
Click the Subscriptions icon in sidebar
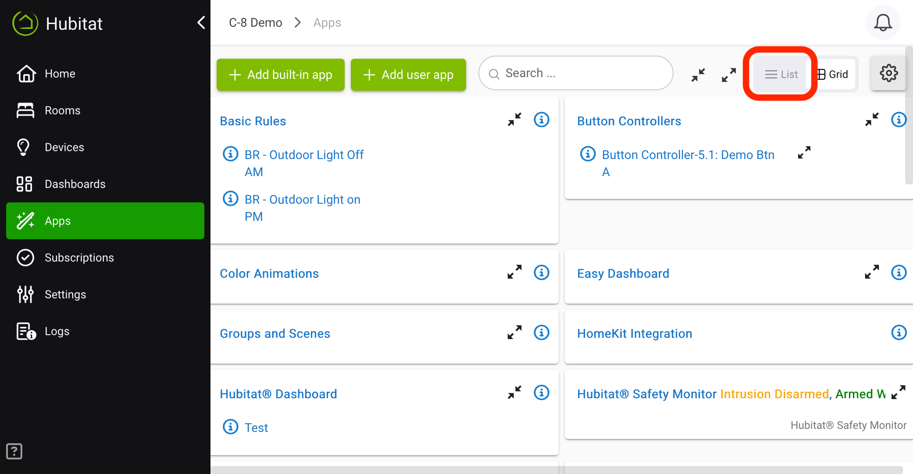point(24,258)
